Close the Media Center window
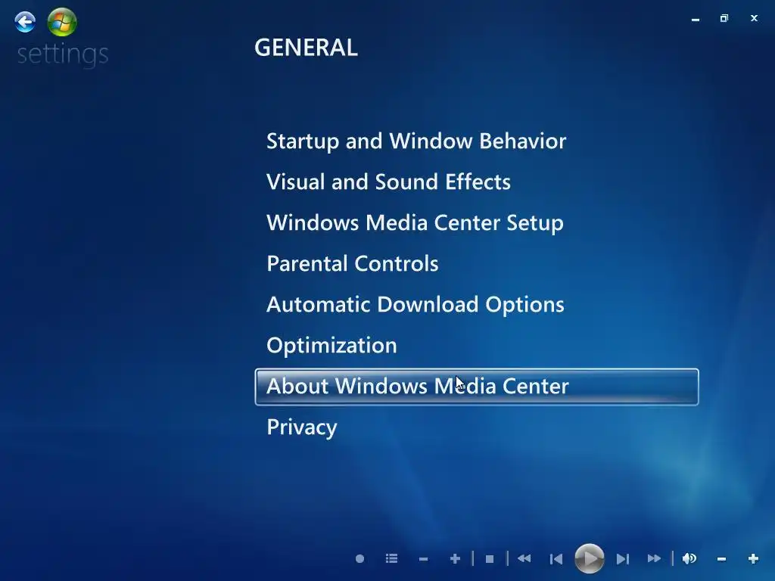Image resolution: width=775 pixels, height=581 pixels. (x=754, y=18)
